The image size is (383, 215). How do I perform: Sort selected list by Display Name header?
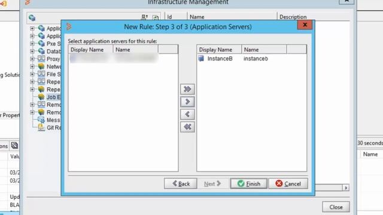pyautogui.click(x=219, y=50)
